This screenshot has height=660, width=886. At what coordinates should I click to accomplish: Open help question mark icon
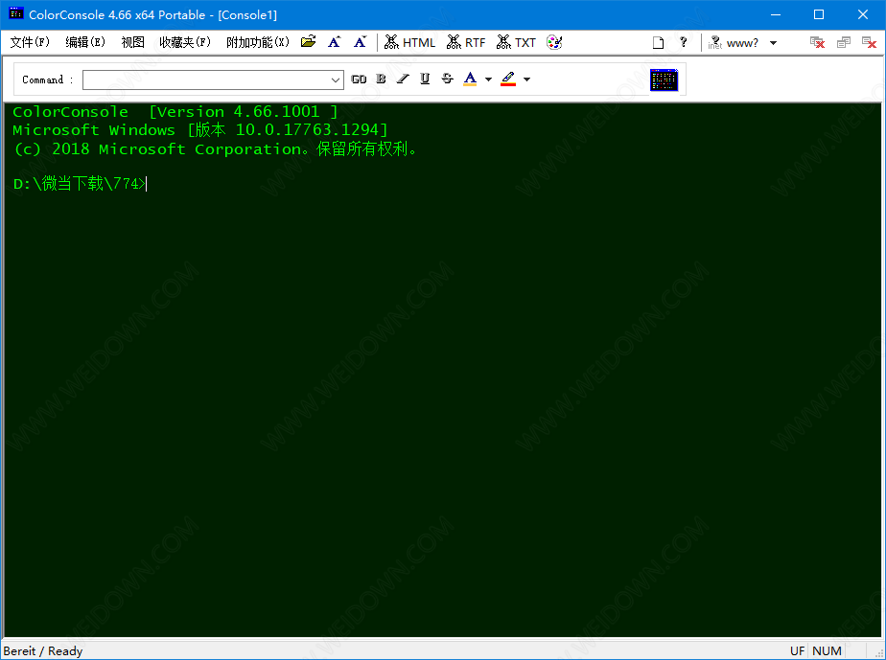(684, 42)
